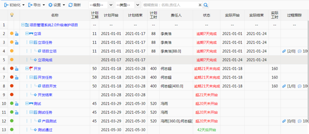
Task: Click the comment bubble icon in 产品测试 row
Action: pos(300,121)
